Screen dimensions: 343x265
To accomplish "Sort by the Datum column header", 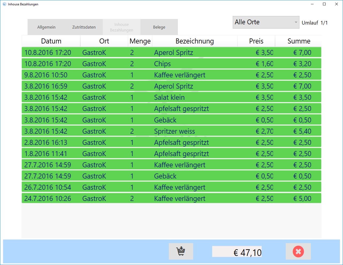I will pos(51,41).
